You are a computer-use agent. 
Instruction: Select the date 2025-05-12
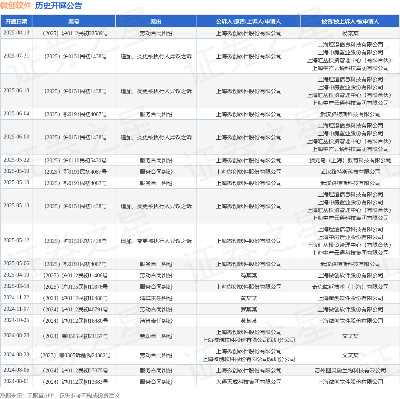[16, 240]
